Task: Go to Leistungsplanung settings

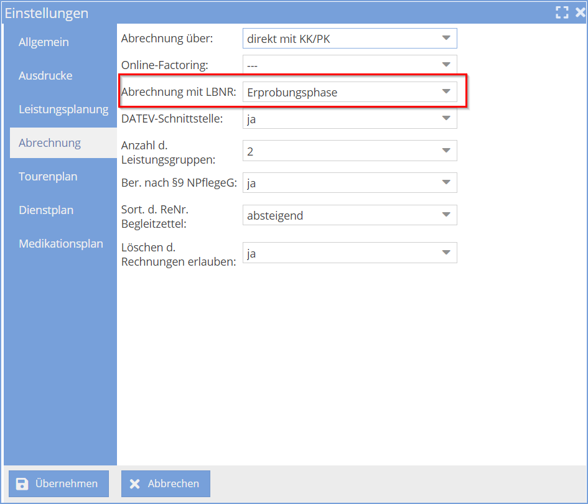Action: click(63, 110)
